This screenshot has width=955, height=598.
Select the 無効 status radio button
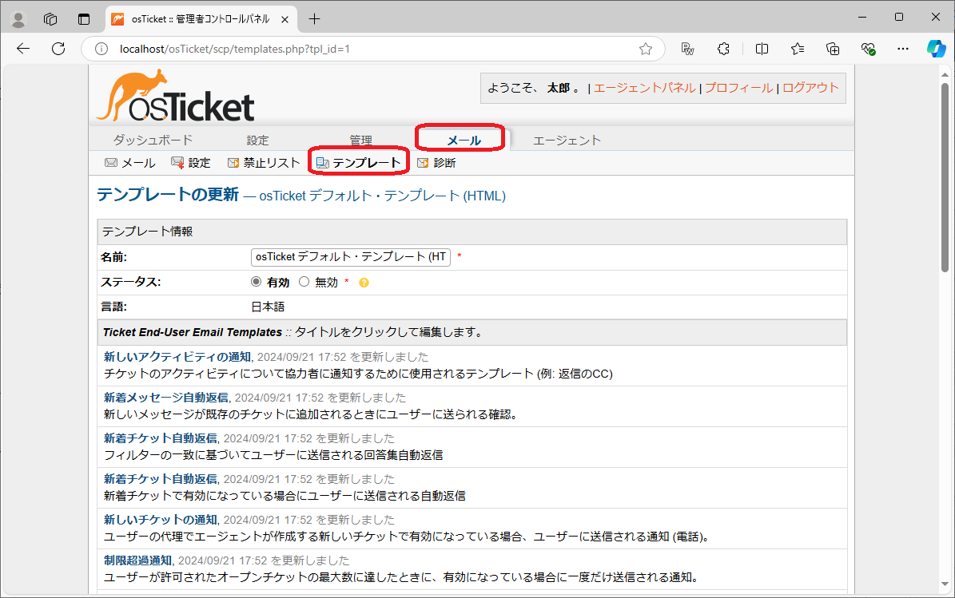[x=304, y=282]
